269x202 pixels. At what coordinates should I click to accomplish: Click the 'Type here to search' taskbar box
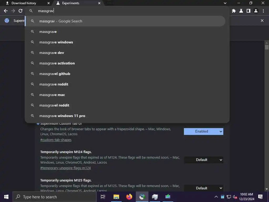click(55, 197)
